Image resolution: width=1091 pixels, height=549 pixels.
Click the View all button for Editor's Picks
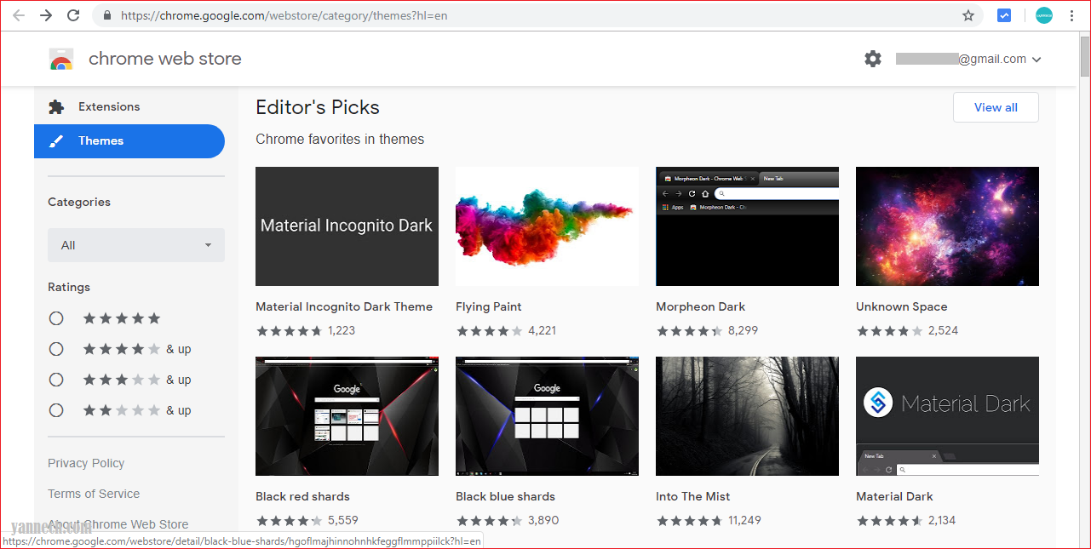pyautogui.click(x=995, y=107)
